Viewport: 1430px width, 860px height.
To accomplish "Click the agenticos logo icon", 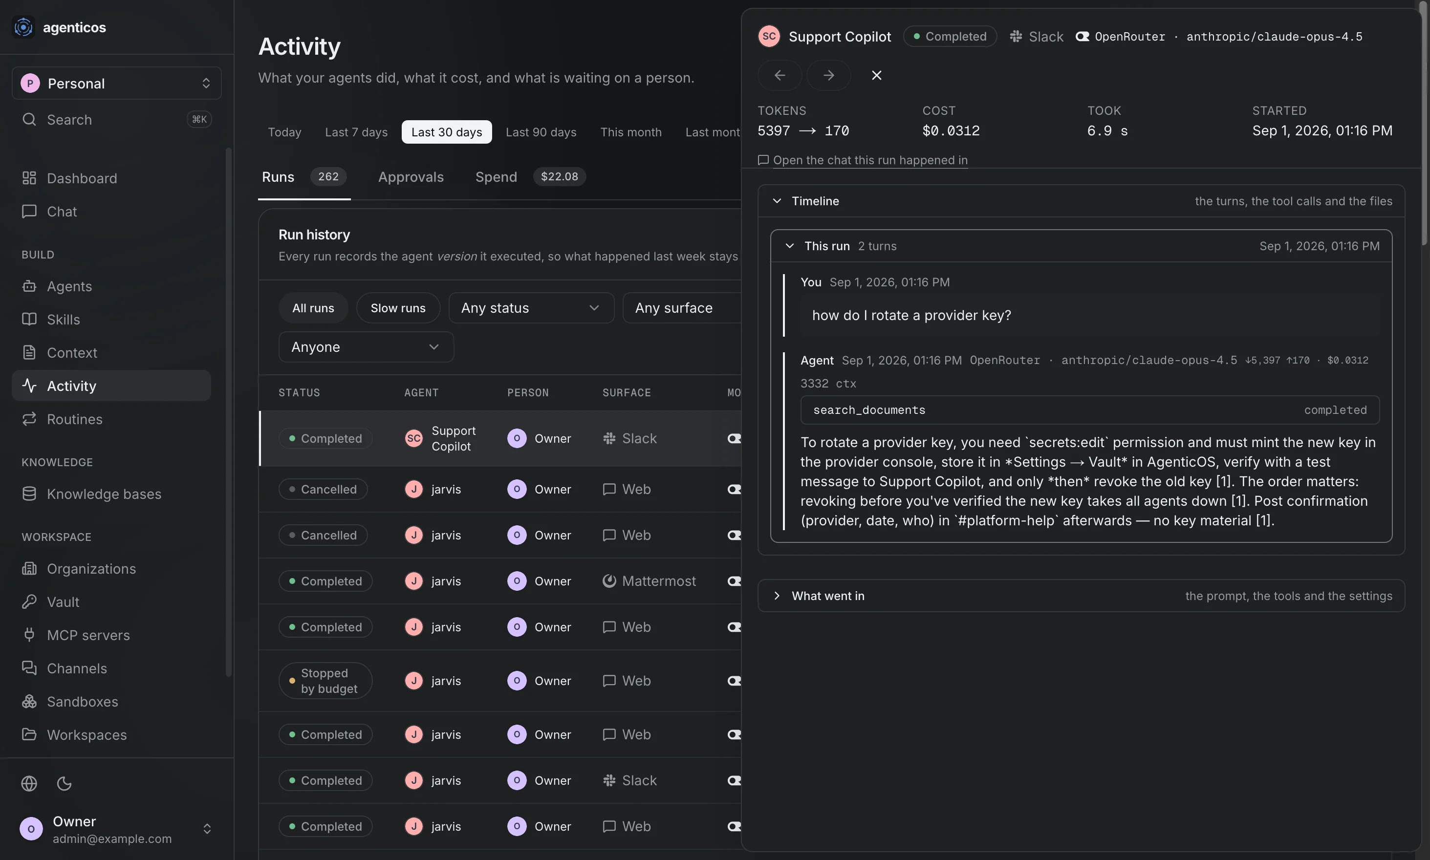I will (x=24, y=27).
